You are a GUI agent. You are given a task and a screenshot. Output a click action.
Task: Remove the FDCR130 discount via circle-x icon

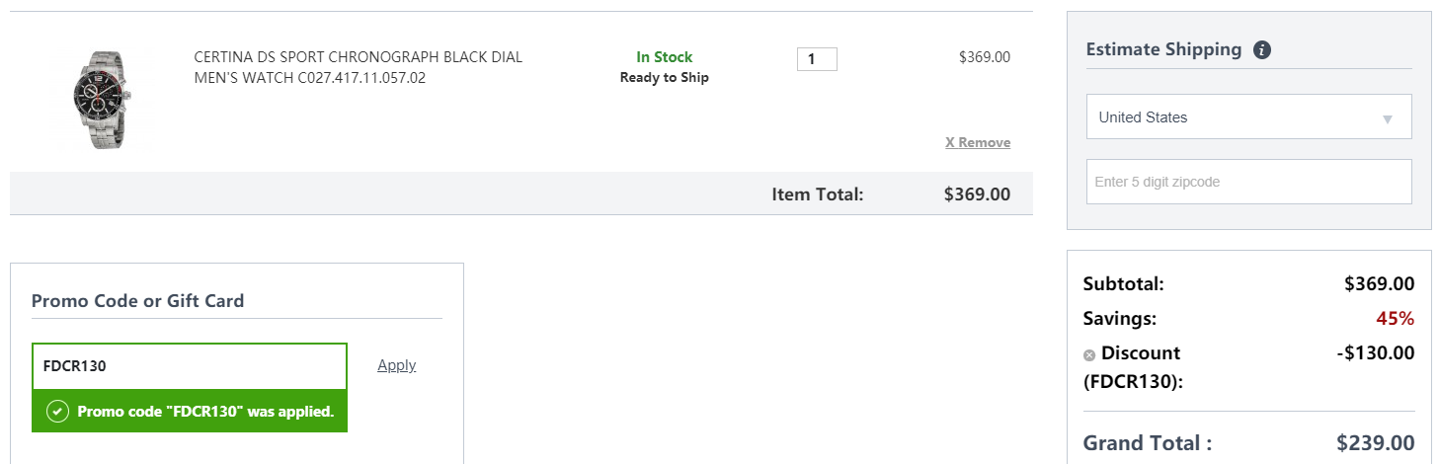point(1089,354)
